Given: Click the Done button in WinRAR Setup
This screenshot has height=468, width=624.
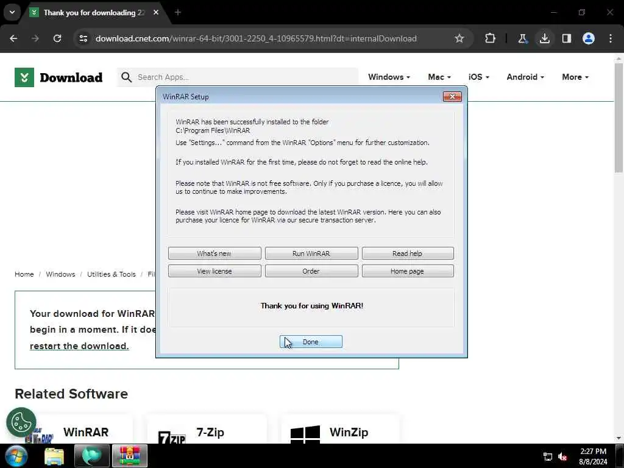Looking at the screenshot, I should coord(311,341).
